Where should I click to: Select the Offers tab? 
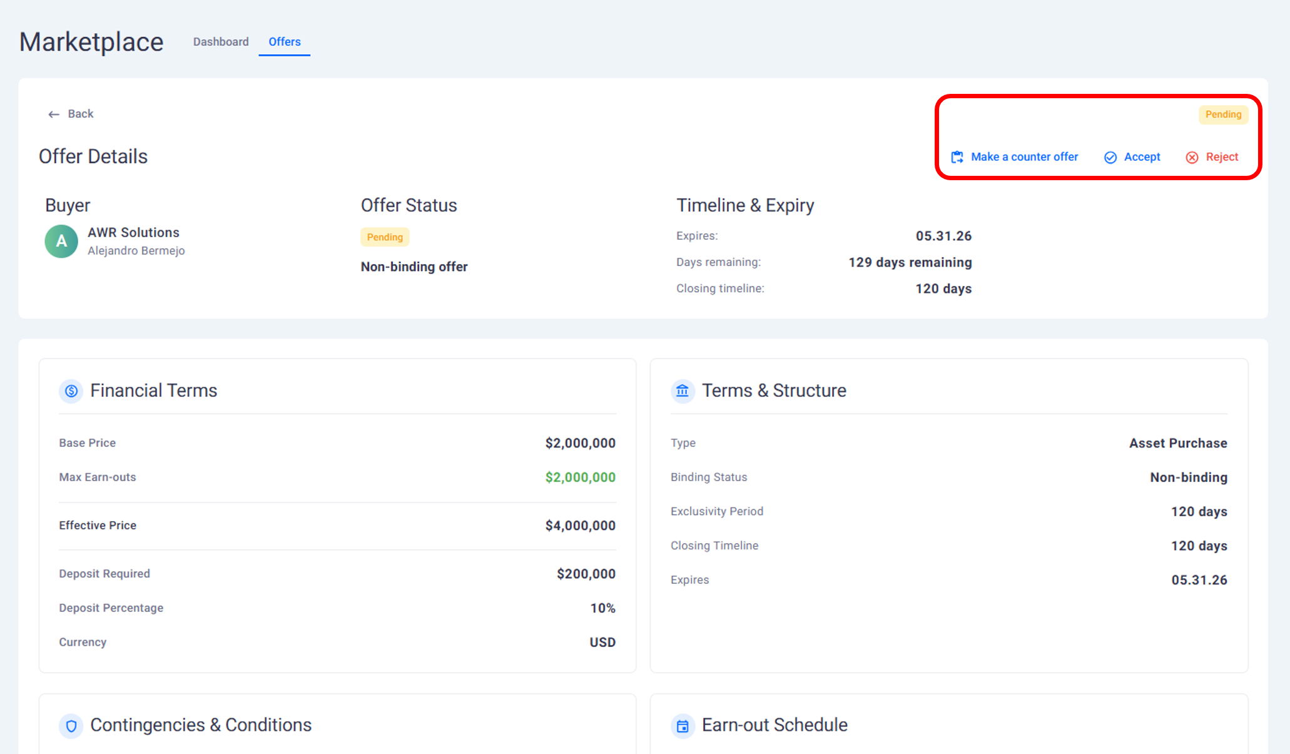tap(285, 42)
